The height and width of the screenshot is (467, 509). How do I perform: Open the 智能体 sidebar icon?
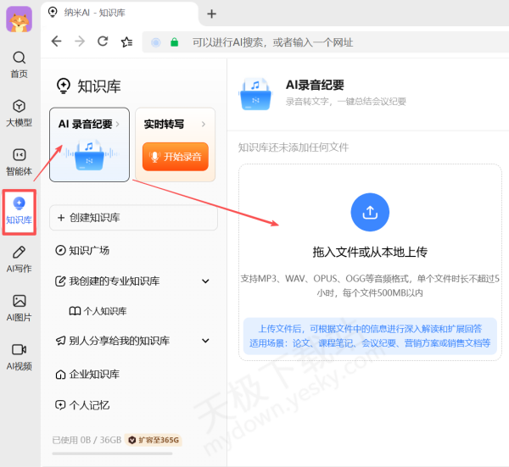point(19,155)
